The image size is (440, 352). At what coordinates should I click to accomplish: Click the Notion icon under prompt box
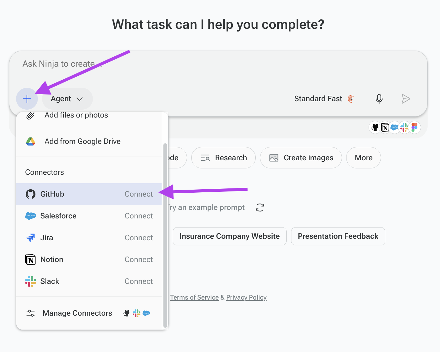pyautogui.click(x=385, y=128)
